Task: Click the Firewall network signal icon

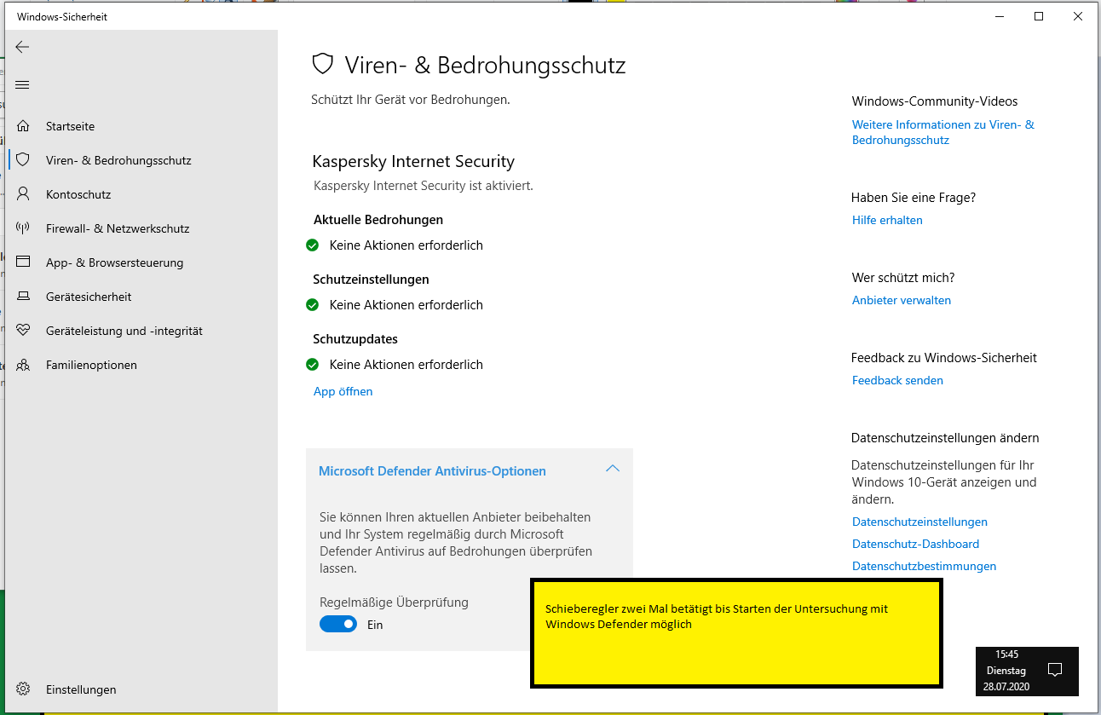Action: pos(23,228)
